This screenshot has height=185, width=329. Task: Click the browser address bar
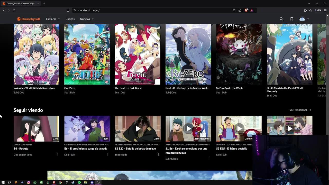click(x=129, y=10)
